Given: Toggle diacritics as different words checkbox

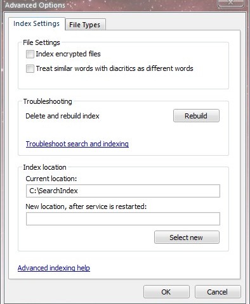Looking at the screenshot, I should tap(30, 68).
